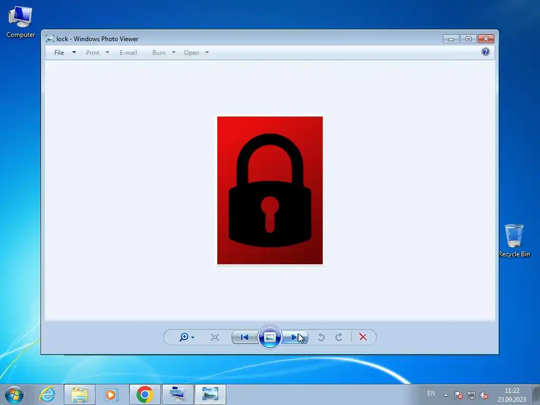Rotate image counterclockwise
540x405 pixels.
[x=321, y=337]
